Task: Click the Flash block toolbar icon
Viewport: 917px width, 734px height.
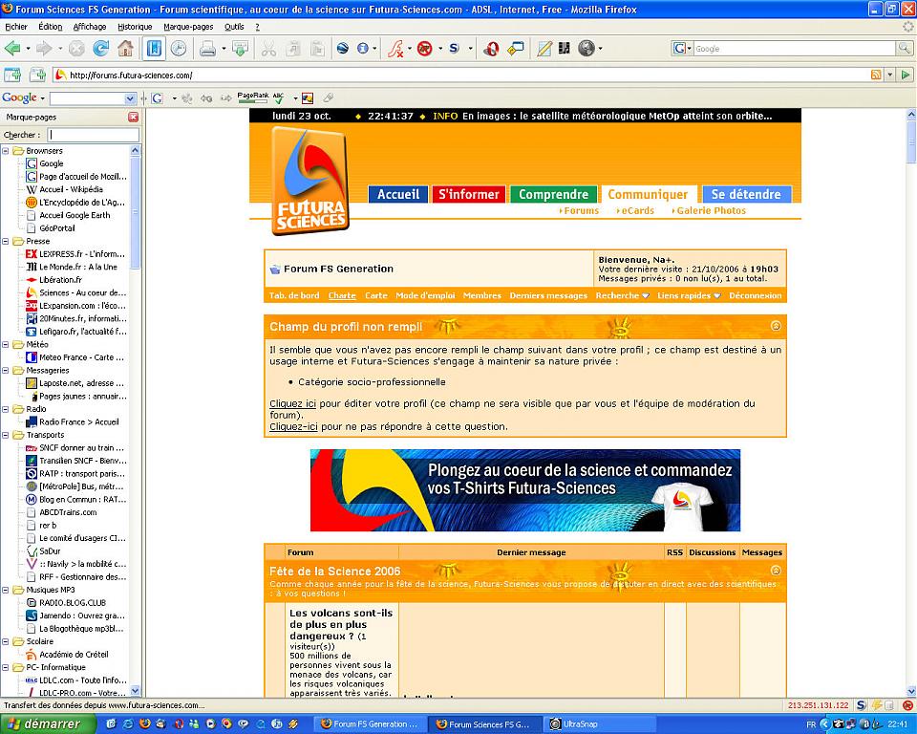Action: coord(395,49)
